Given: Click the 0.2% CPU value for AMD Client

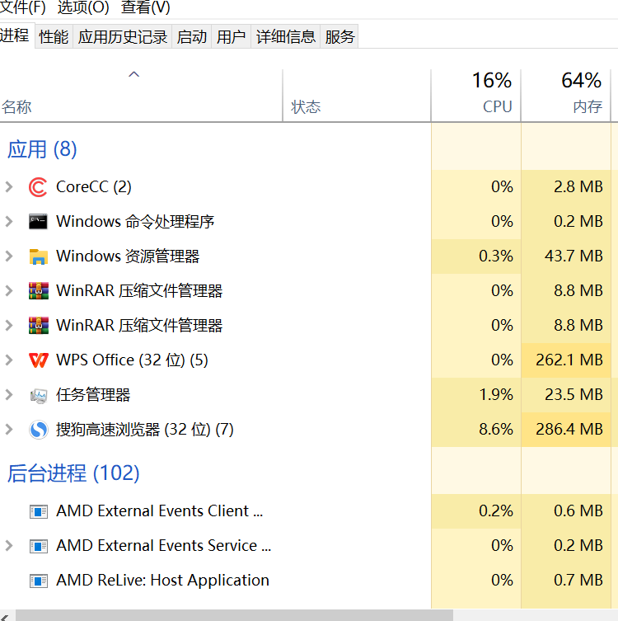Looking at the screenshot, I should 496,510.
